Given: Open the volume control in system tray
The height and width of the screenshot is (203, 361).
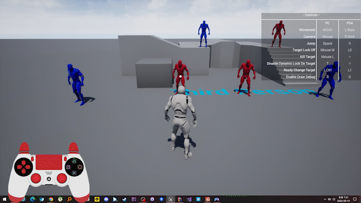Looking at the screenshot, I should tap(329, 199).
